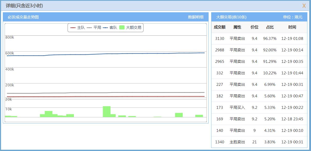Click the 单位：港元 label

coord(292,17)
